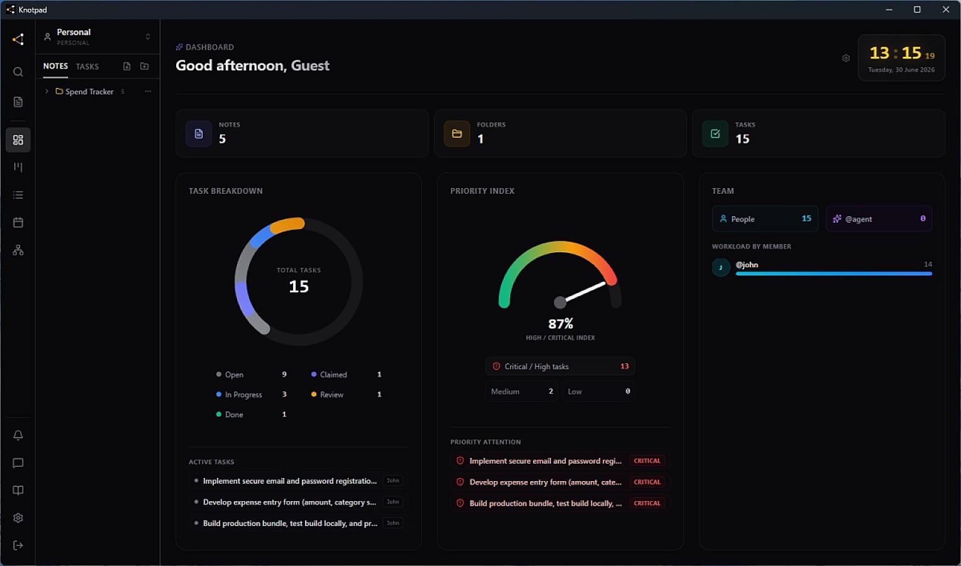The image size is (961, 566).
Task: Click the Good afternoon, Guest heading
Action: click(252, 65)
